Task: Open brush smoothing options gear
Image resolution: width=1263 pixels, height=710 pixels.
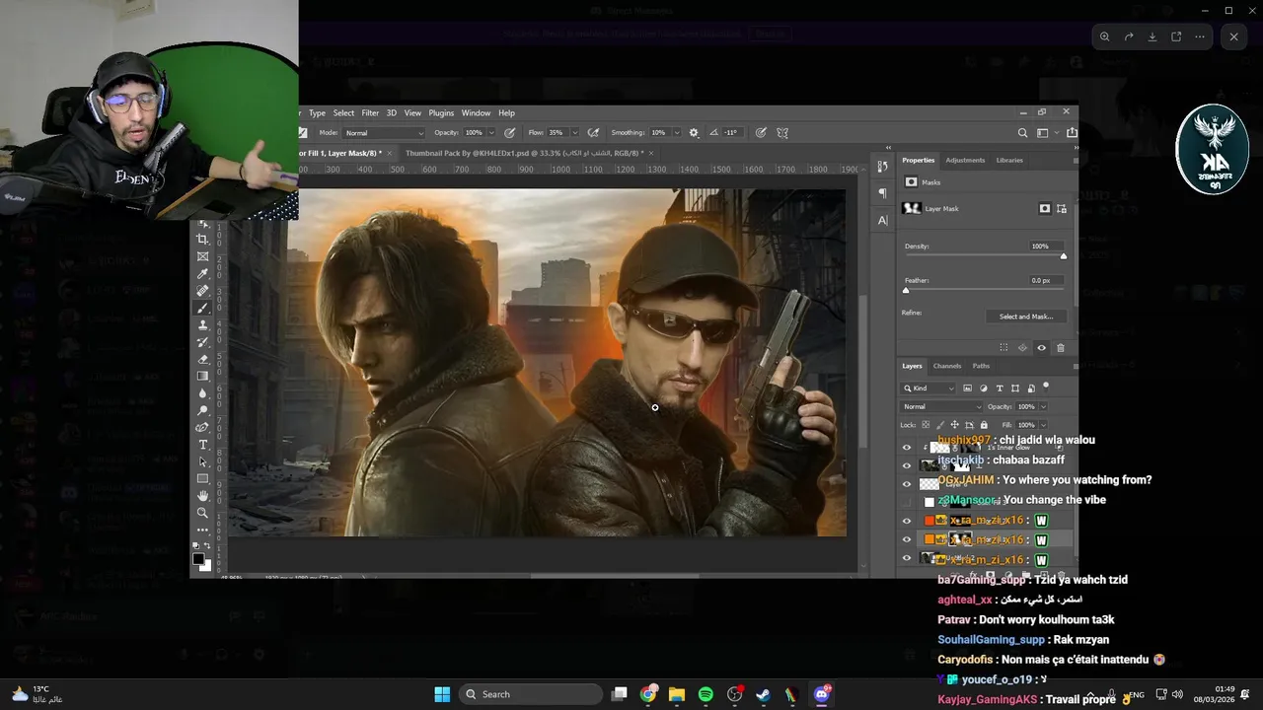Action: (x=694, y=133)
